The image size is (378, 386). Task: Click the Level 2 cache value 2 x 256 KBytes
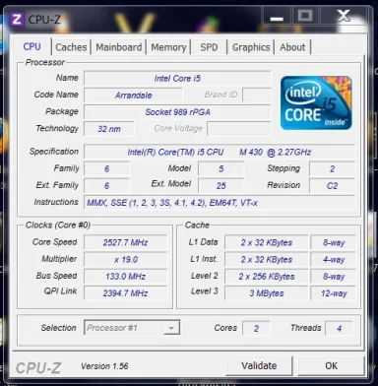(267, 277)
